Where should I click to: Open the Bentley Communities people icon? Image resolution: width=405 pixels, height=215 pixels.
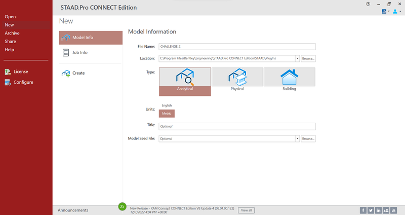386,210
